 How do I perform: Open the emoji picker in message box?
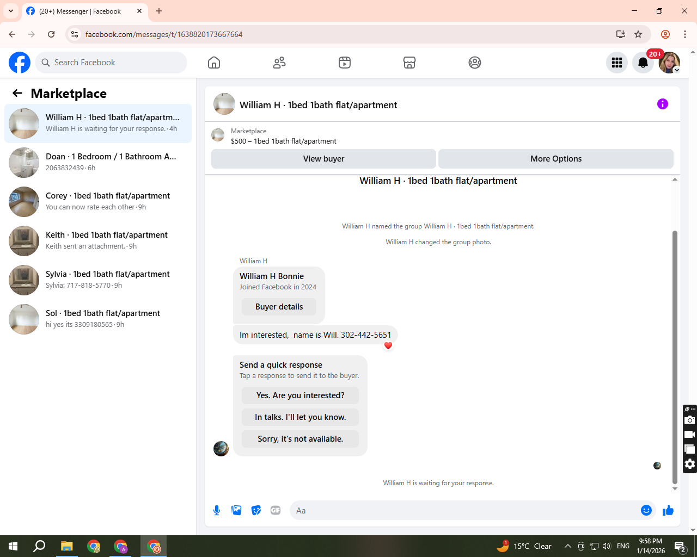[646, 510]
